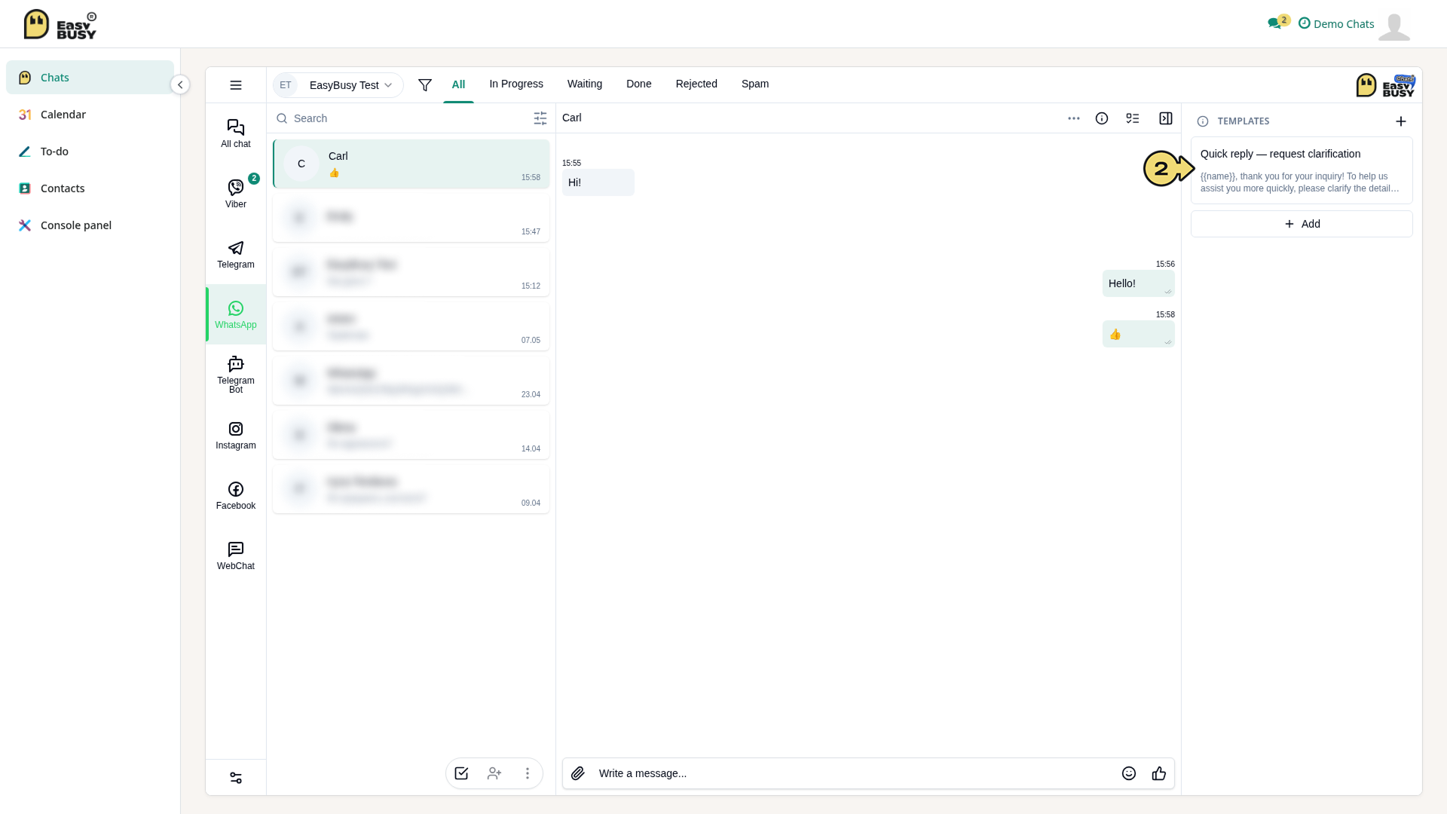Viewport: 1447px width, 814px height.
Task: Open the WebChat channel
Action: coord(236,555)
